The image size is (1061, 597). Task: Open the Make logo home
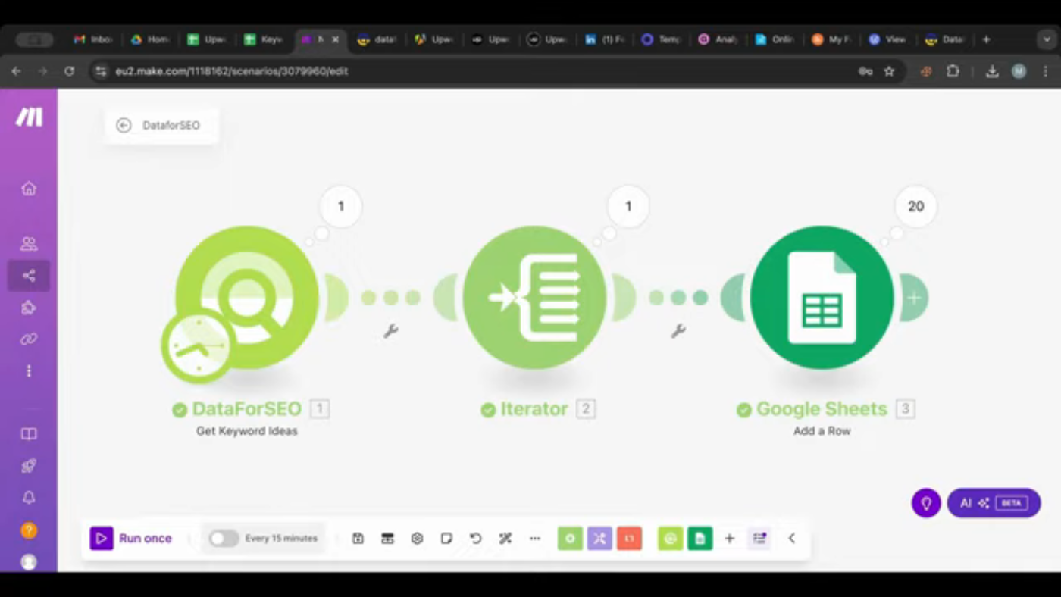pos(29,117)
